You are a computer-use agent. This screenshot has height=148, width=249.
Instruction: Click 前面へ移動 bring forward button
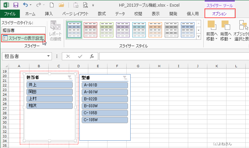click(212, 31)
